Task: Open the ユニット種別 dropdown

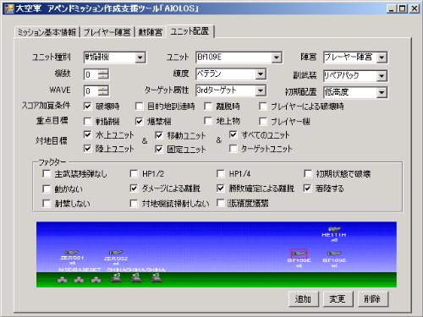Action: click(x=140, y=57)
